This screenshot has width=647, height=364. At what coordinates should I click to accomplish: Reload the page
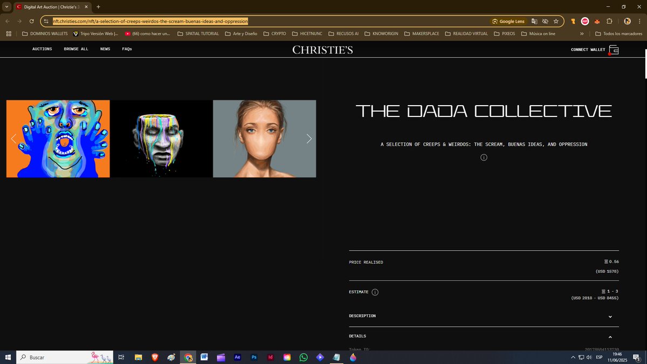pos(32,21)
